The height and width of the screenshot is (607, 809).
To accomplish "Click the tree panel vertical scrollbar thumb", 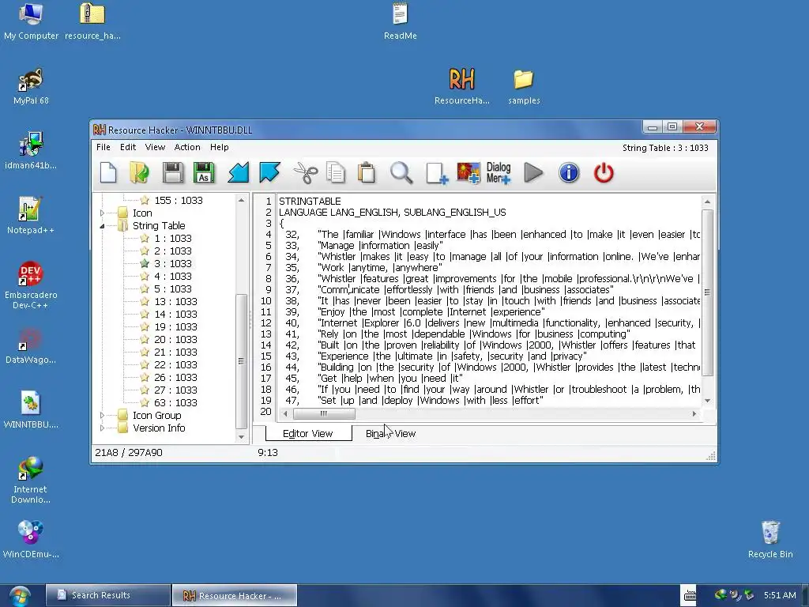I will click(x=241, y=360).
